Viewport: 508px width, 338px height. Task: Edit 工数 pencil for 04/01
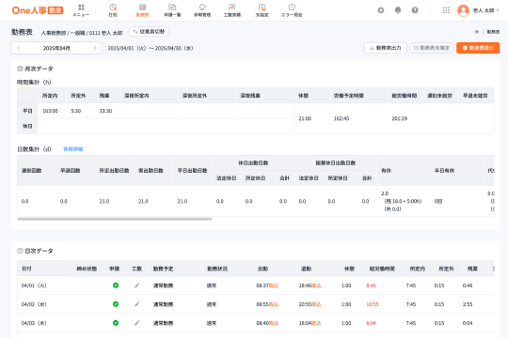point(137,285)
